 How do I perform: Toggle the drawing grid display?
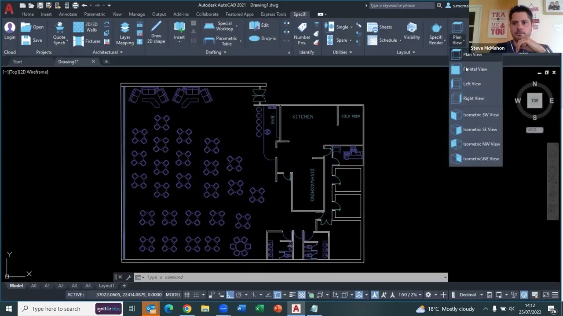click(187, 295)
